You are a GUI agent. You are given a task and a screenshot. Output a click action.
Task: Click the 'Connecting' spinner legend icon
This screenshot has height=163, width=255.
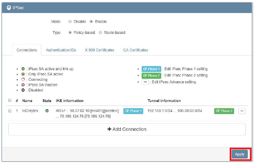(23, 79)
